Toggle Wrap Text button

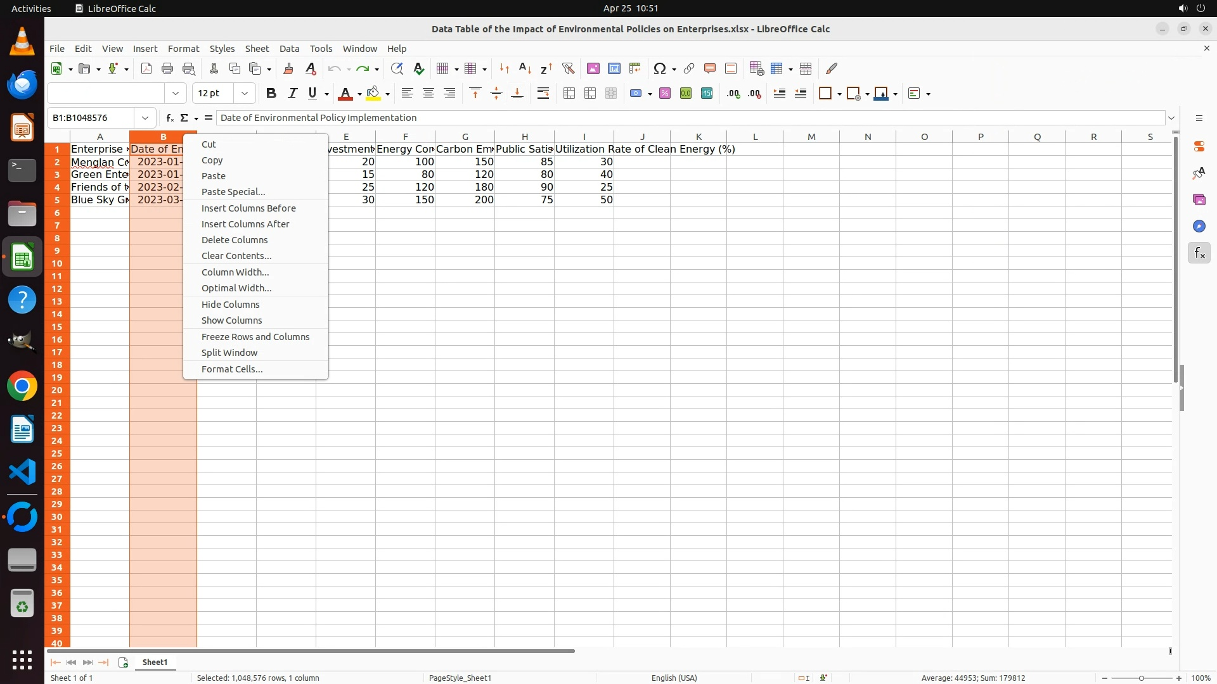[x=543, y=94]
